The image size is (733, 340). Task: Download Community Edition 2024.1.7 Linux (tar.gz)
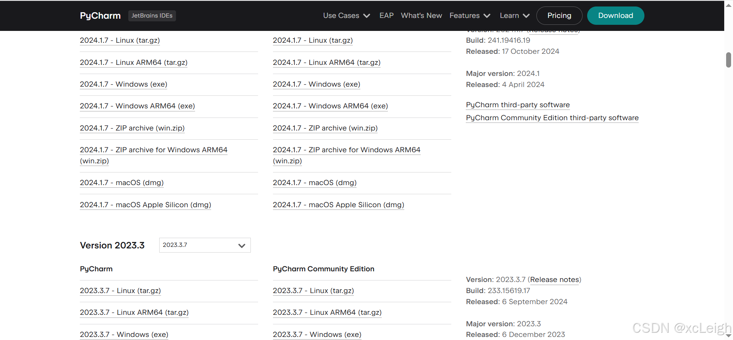313,40
